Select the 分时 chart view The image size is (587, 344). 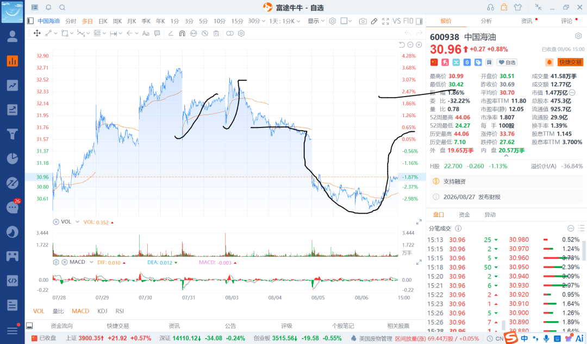coord(71,21)
